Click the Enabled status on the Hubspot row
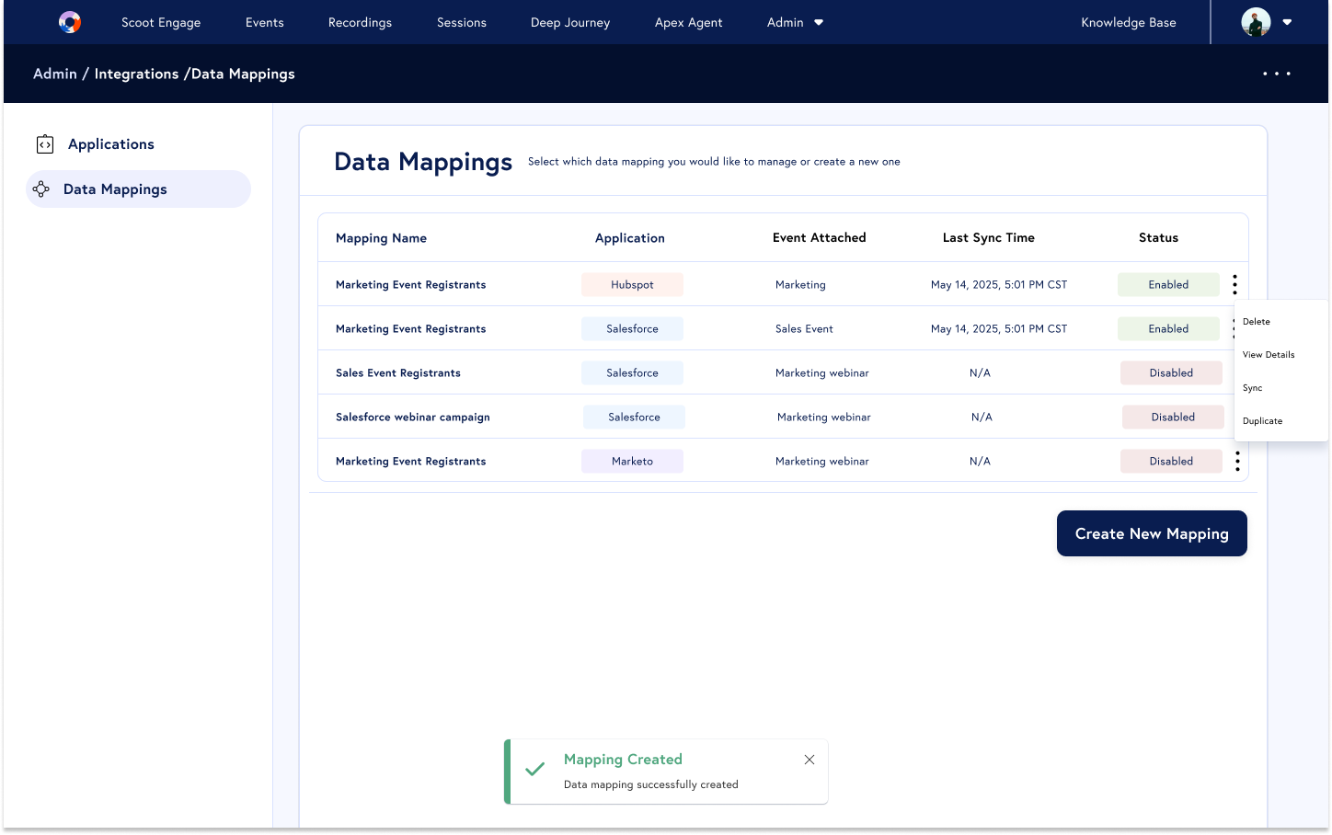The width and height of the screenshot is (1332, 835). (1168, 285)
